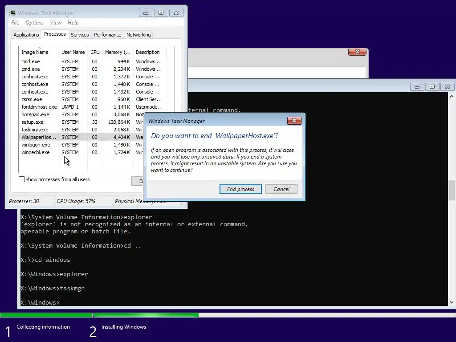Sort by the Description column header
Image resolution: width=456 pixels, height=342 pixels.
(x=150, y=52)
